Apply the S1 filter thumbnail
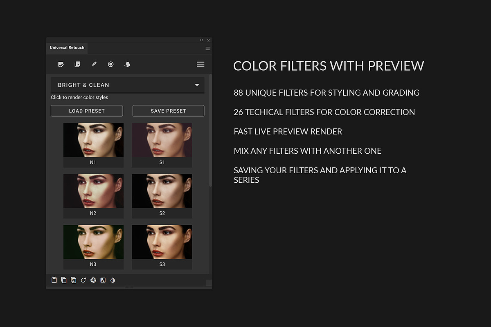The width and height of the screenshot is (491, 327). click(162, 140)
